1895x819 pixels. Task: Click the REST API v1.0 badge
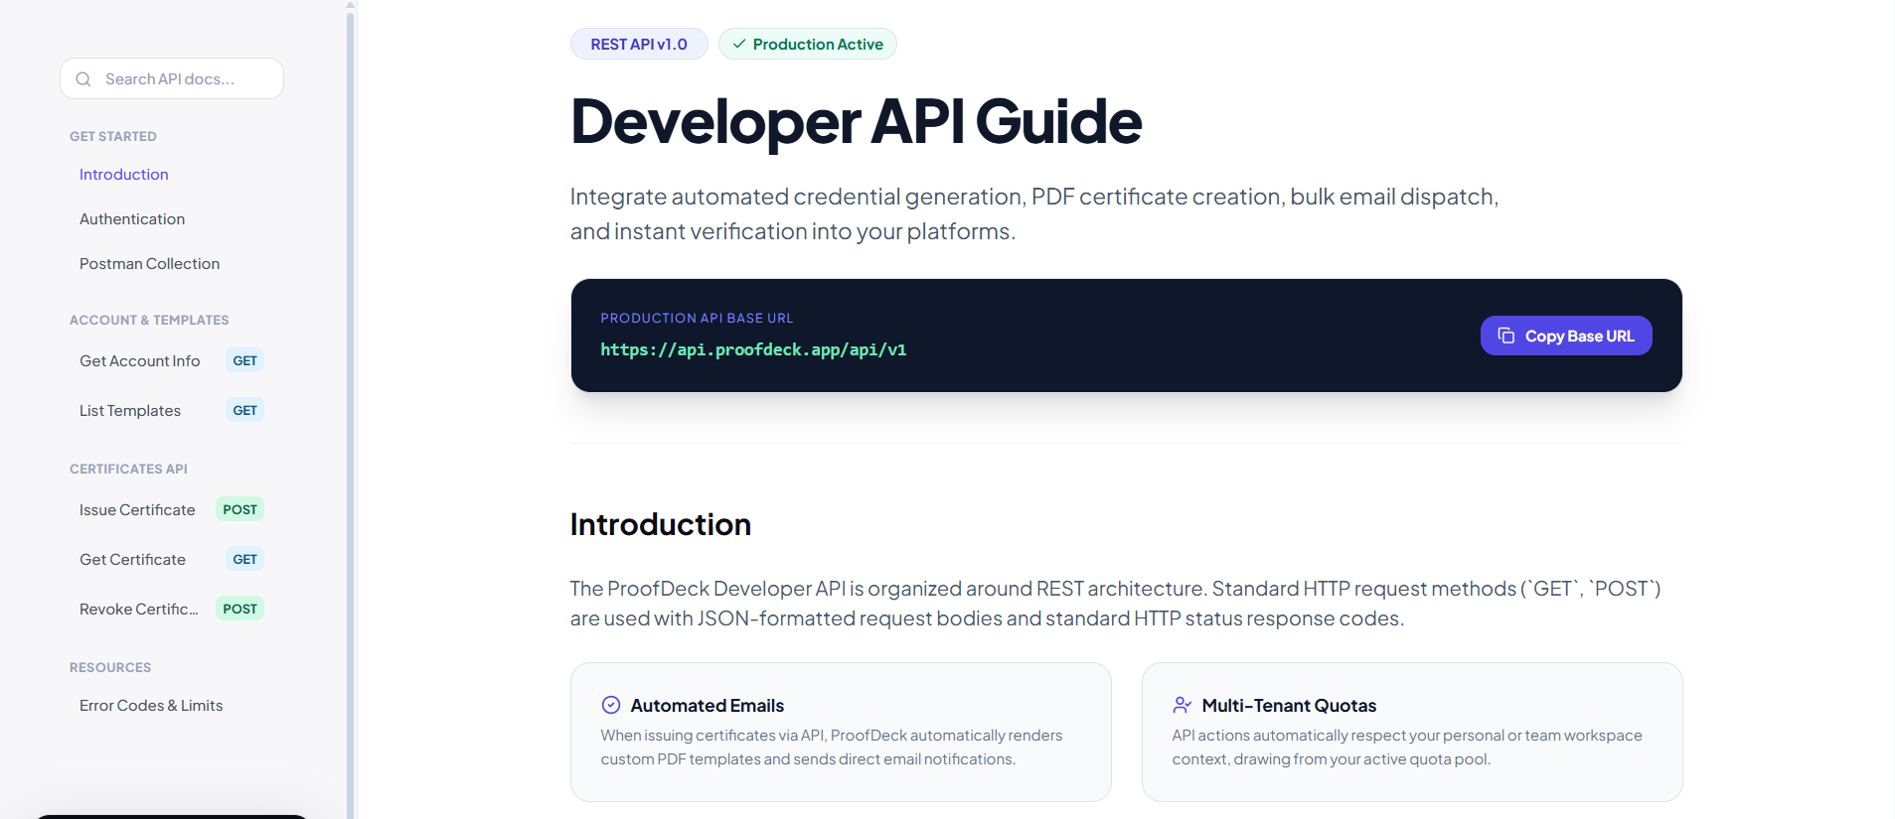click(639, 44)
